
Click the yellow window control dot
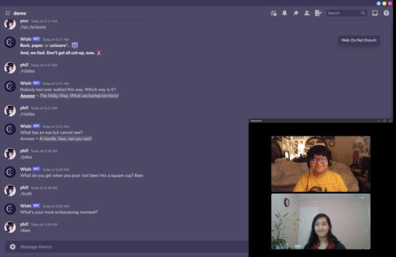click(384, 3)
